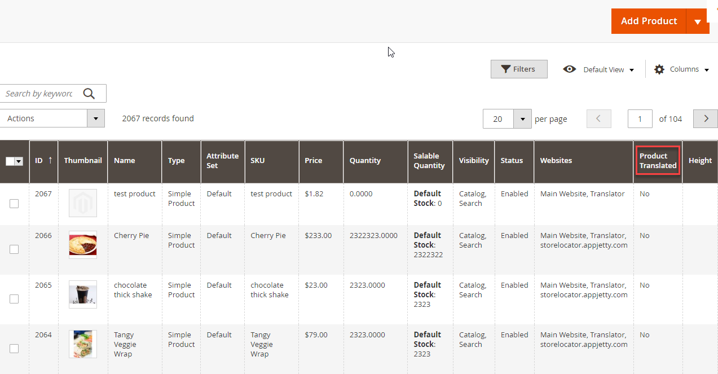Click the Add Product button
This screenshot has height=374, width=718.
click(649, 21)
